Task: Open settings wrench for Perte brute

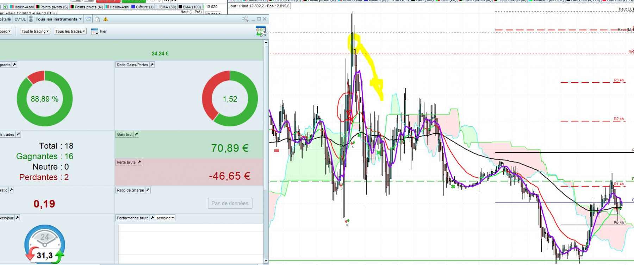Action: 139,162
